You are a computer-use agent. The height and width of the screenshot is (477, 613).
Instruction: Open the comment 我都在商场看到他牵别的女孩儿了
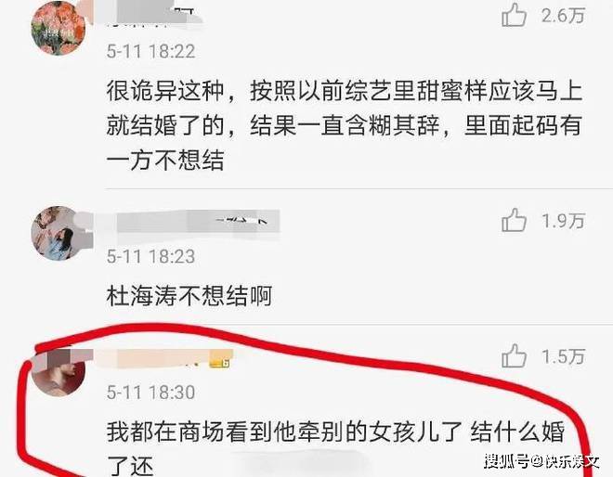tap(335, 448)
